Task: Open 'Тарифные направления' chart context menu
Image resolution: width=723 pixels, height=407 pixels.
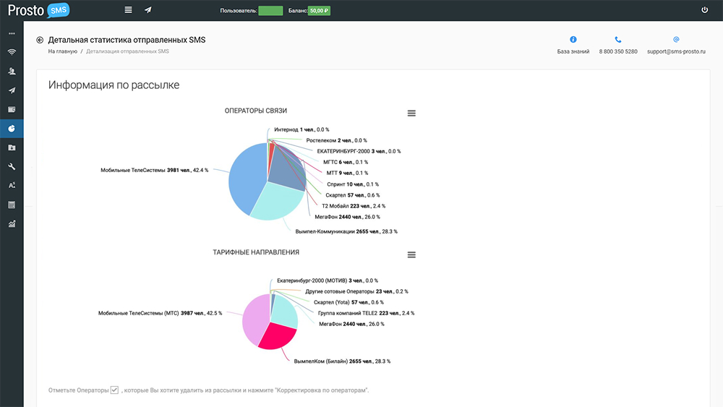Action: click(411, 255)
